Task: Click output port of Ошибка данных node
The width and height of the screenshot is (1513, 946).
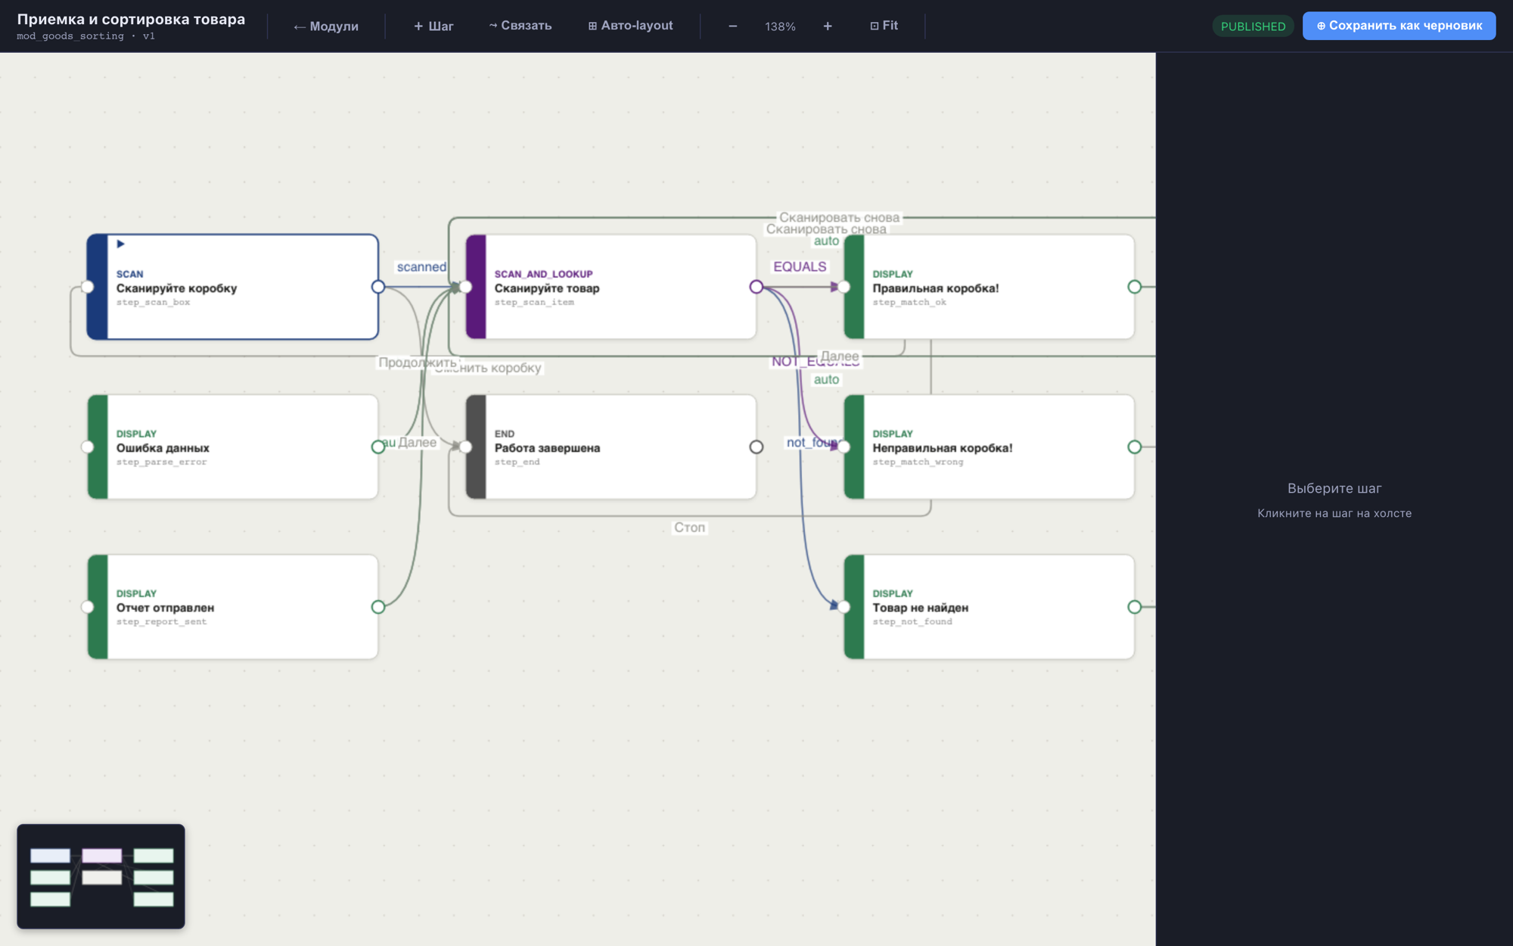Action: (378, 447)
